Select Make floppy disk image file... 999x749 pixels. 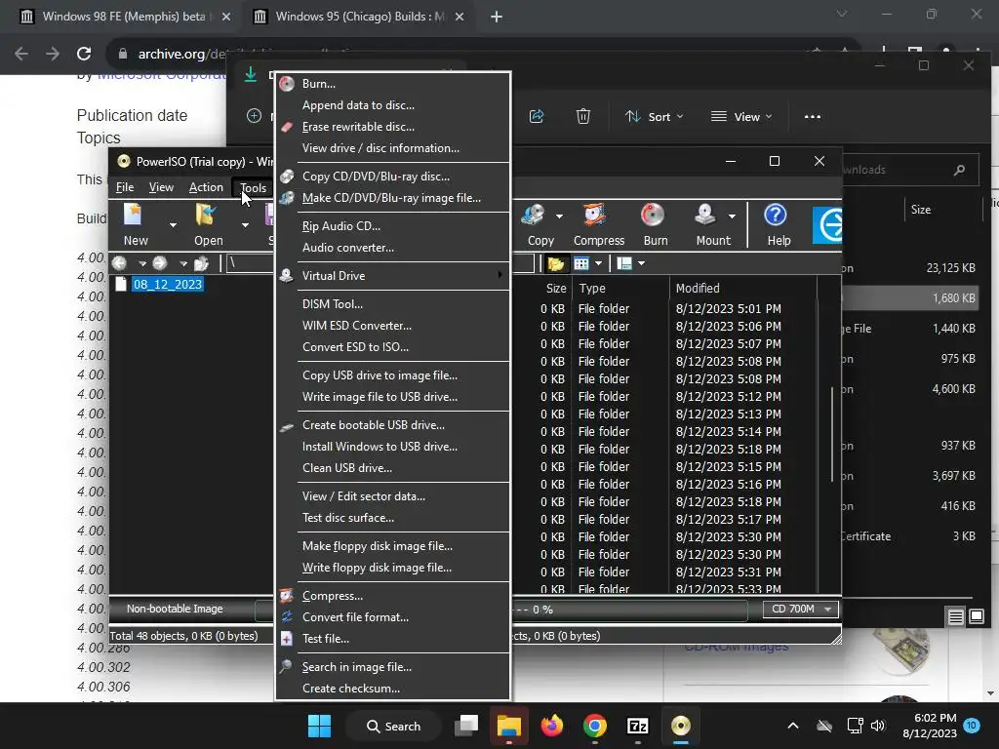coord(393,546)
